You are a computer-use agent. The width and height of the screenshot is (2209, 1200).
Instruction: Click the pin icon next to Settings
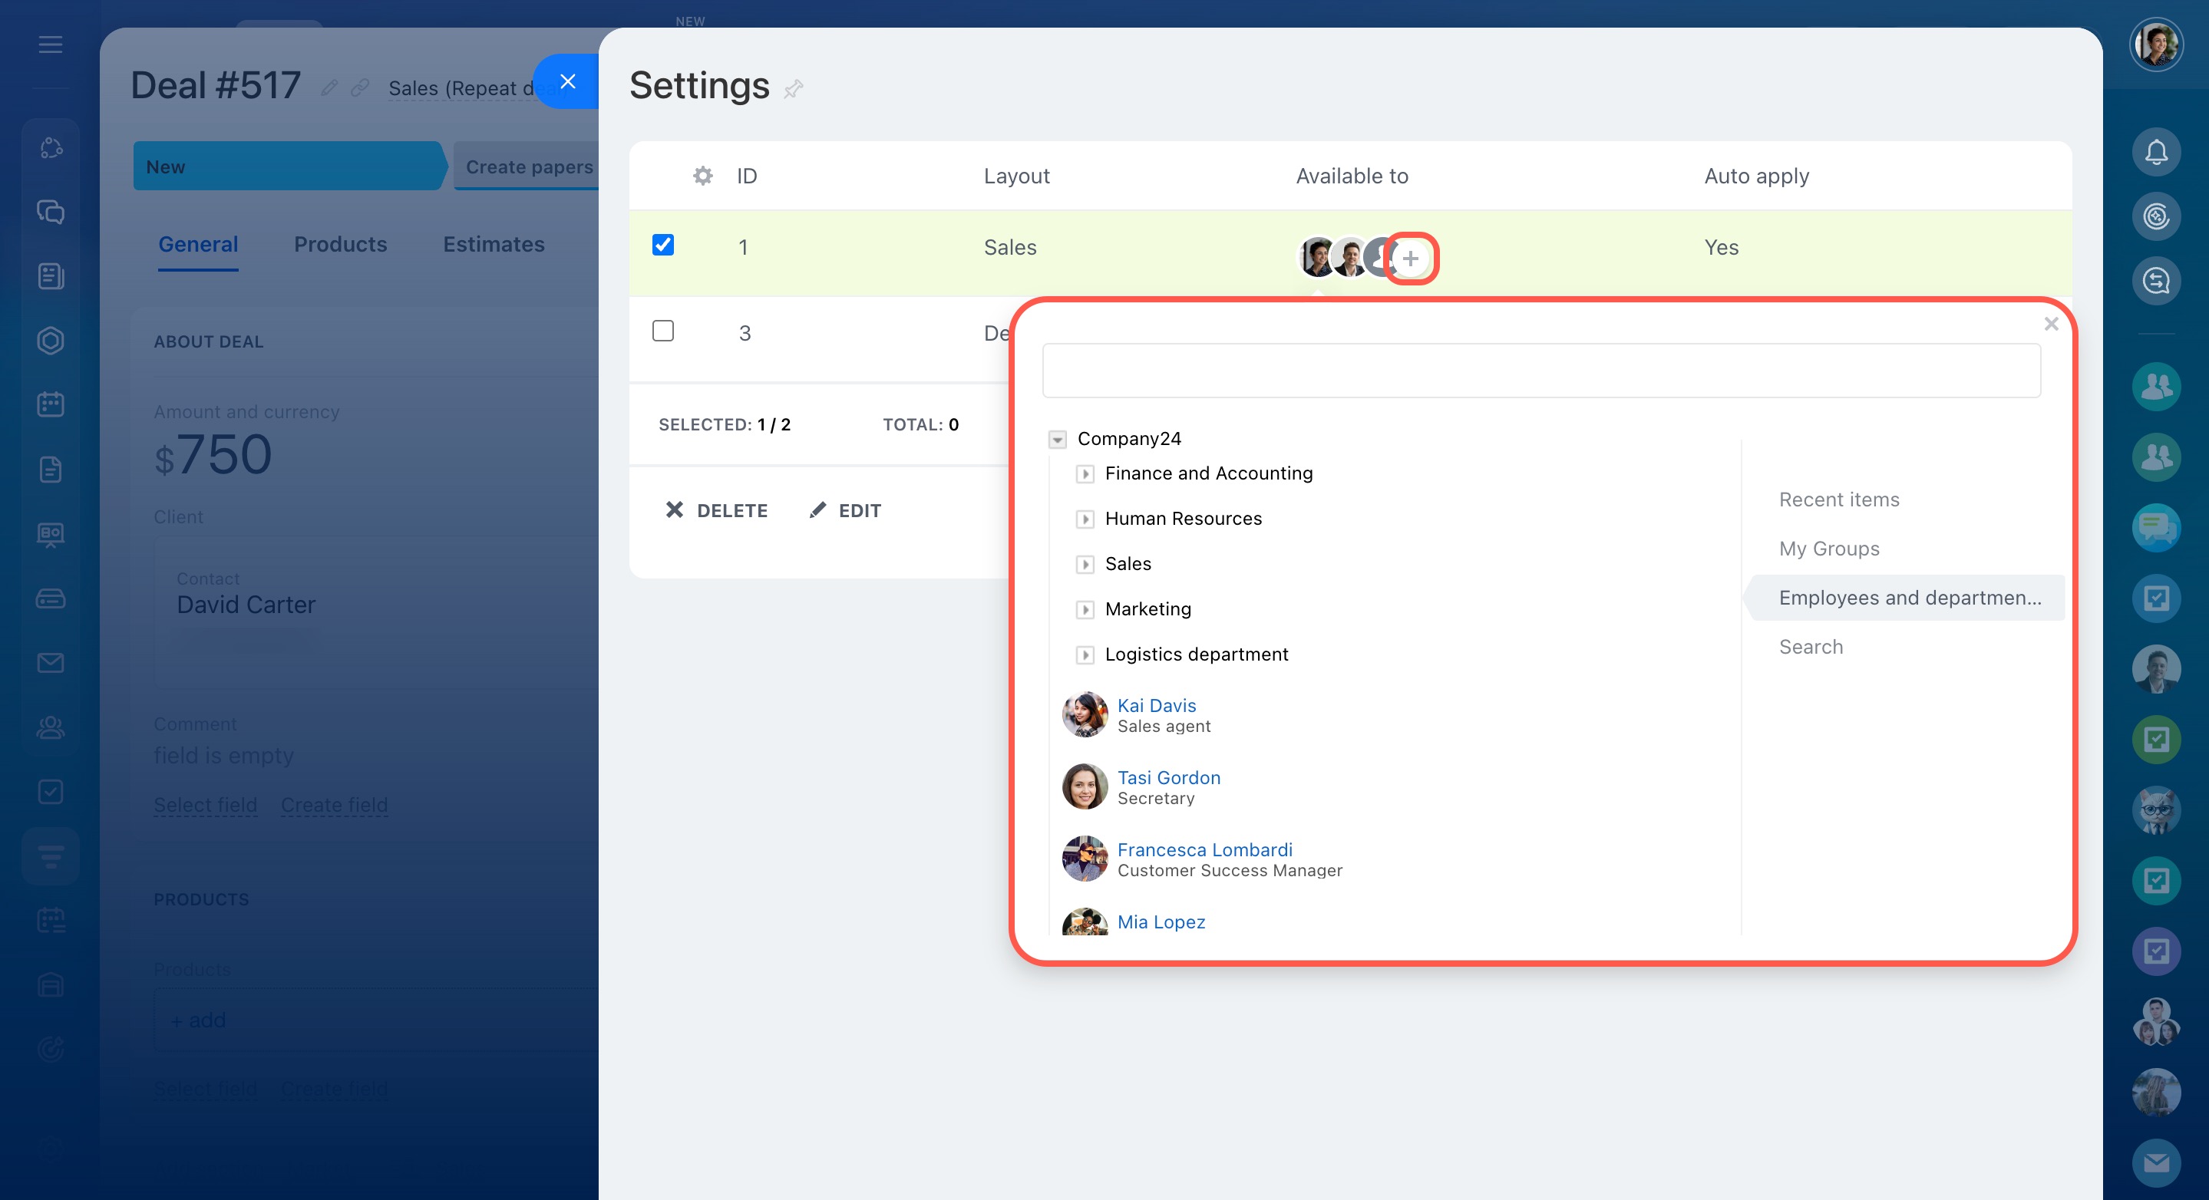coord(793,89)
